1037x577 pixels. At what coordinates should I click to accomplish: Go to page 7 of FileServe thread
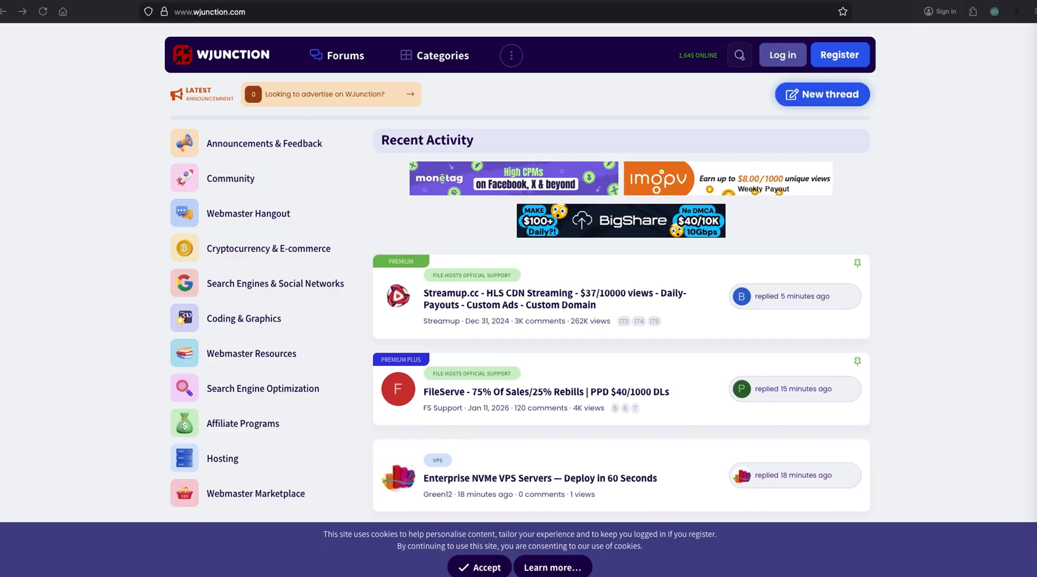635,408
